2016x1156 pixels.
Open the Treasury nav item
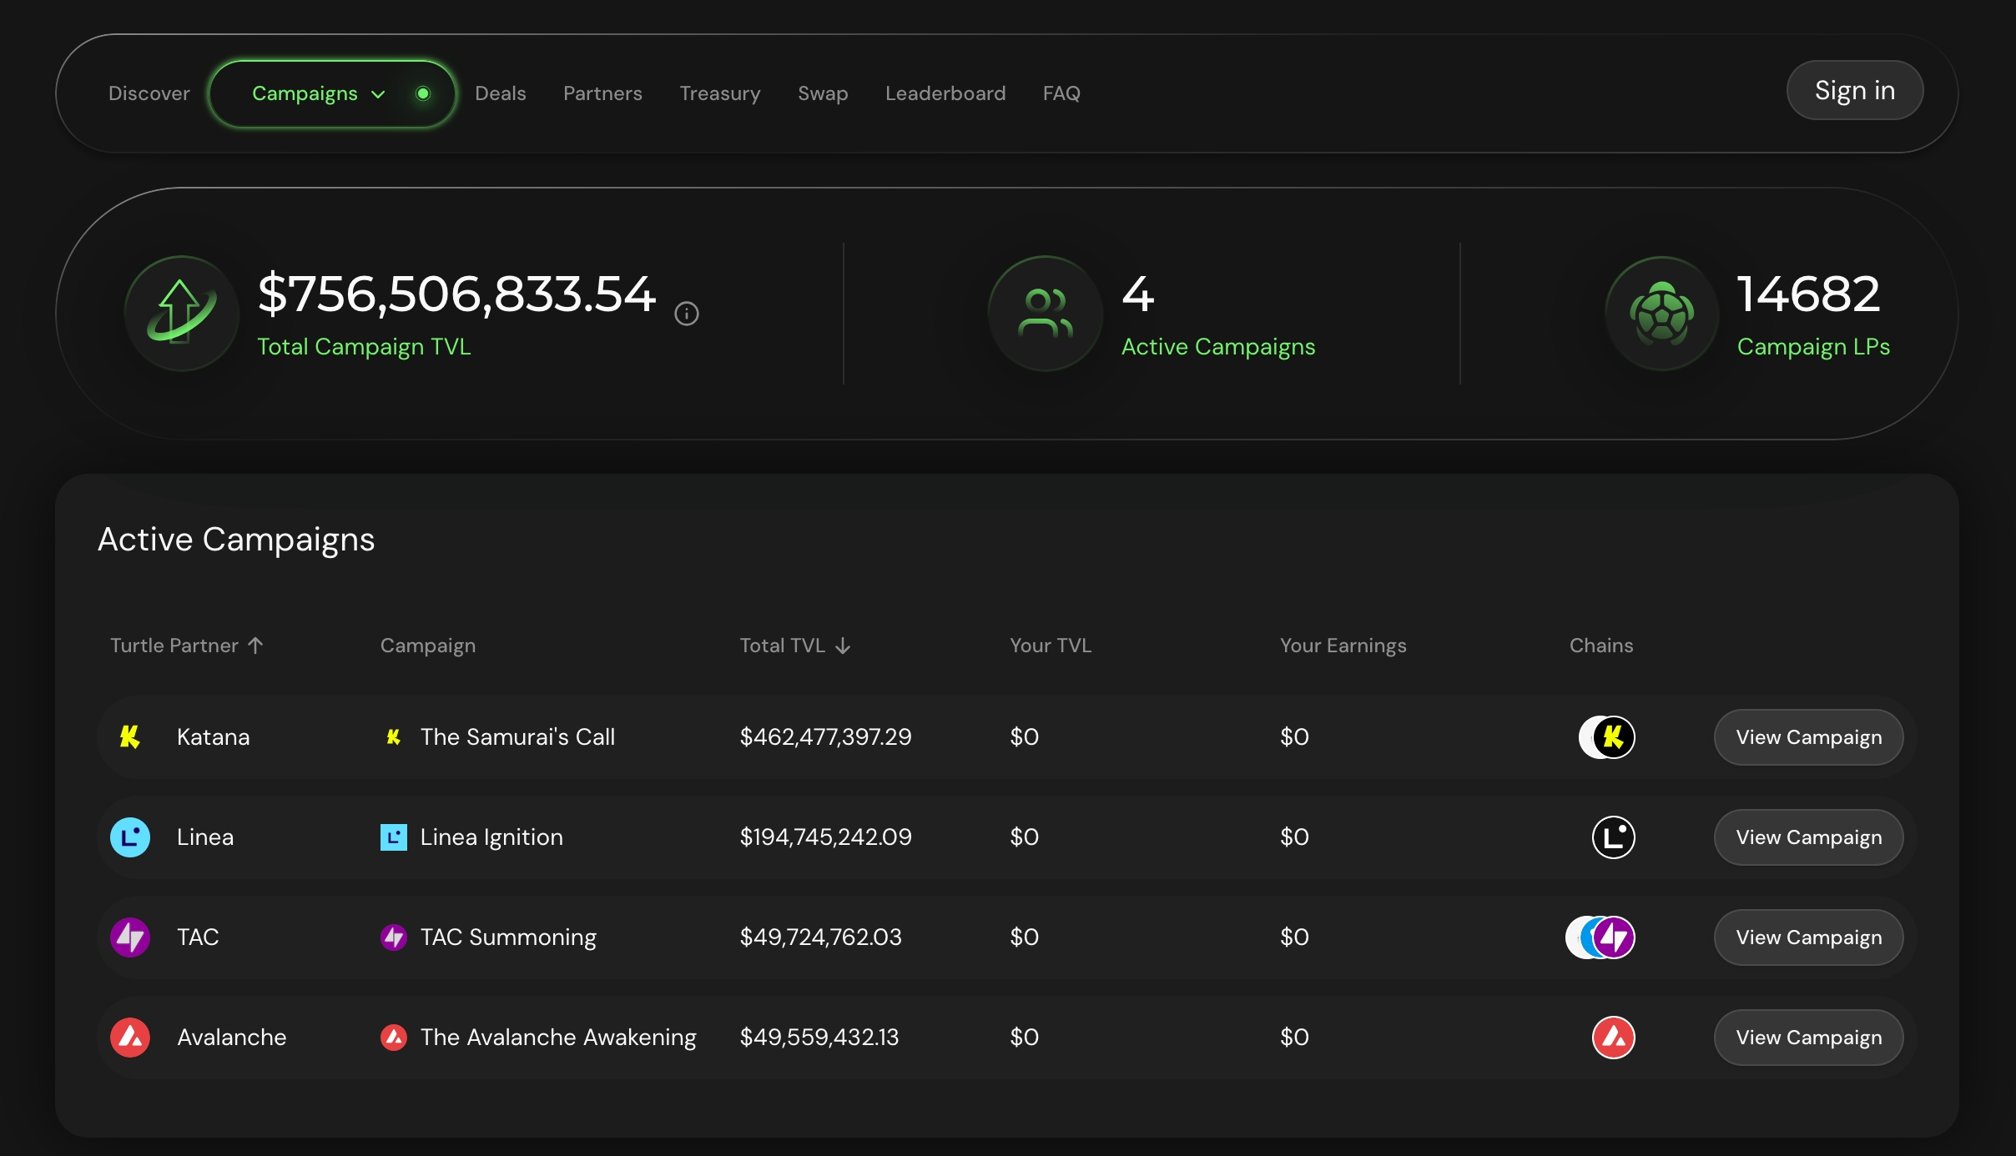(x=719, y=93)
